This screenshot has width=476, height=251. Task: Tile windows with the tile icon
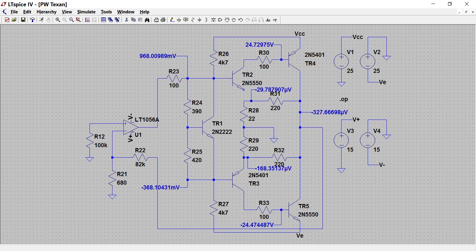click(x=103, y=20)
